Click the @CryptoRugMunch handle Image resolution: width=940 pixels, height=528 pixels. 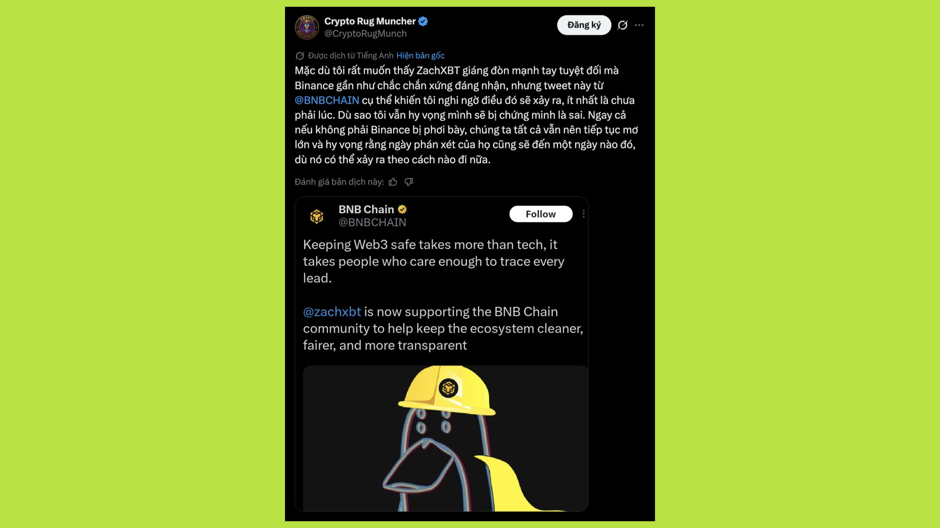pyautogui.click(x=365, y=34)
